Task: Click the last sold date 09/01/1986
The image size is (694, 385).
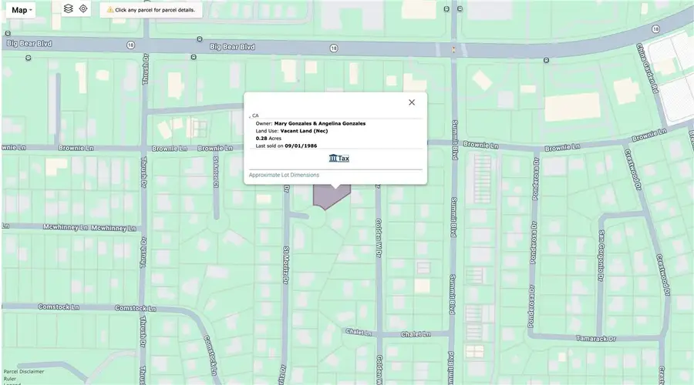Action: (x=301, y=146)
